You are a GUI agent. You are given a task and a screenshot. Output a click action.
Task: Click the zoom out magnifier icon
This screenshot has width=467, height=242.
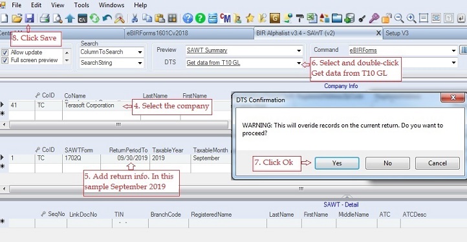[399, 19]
